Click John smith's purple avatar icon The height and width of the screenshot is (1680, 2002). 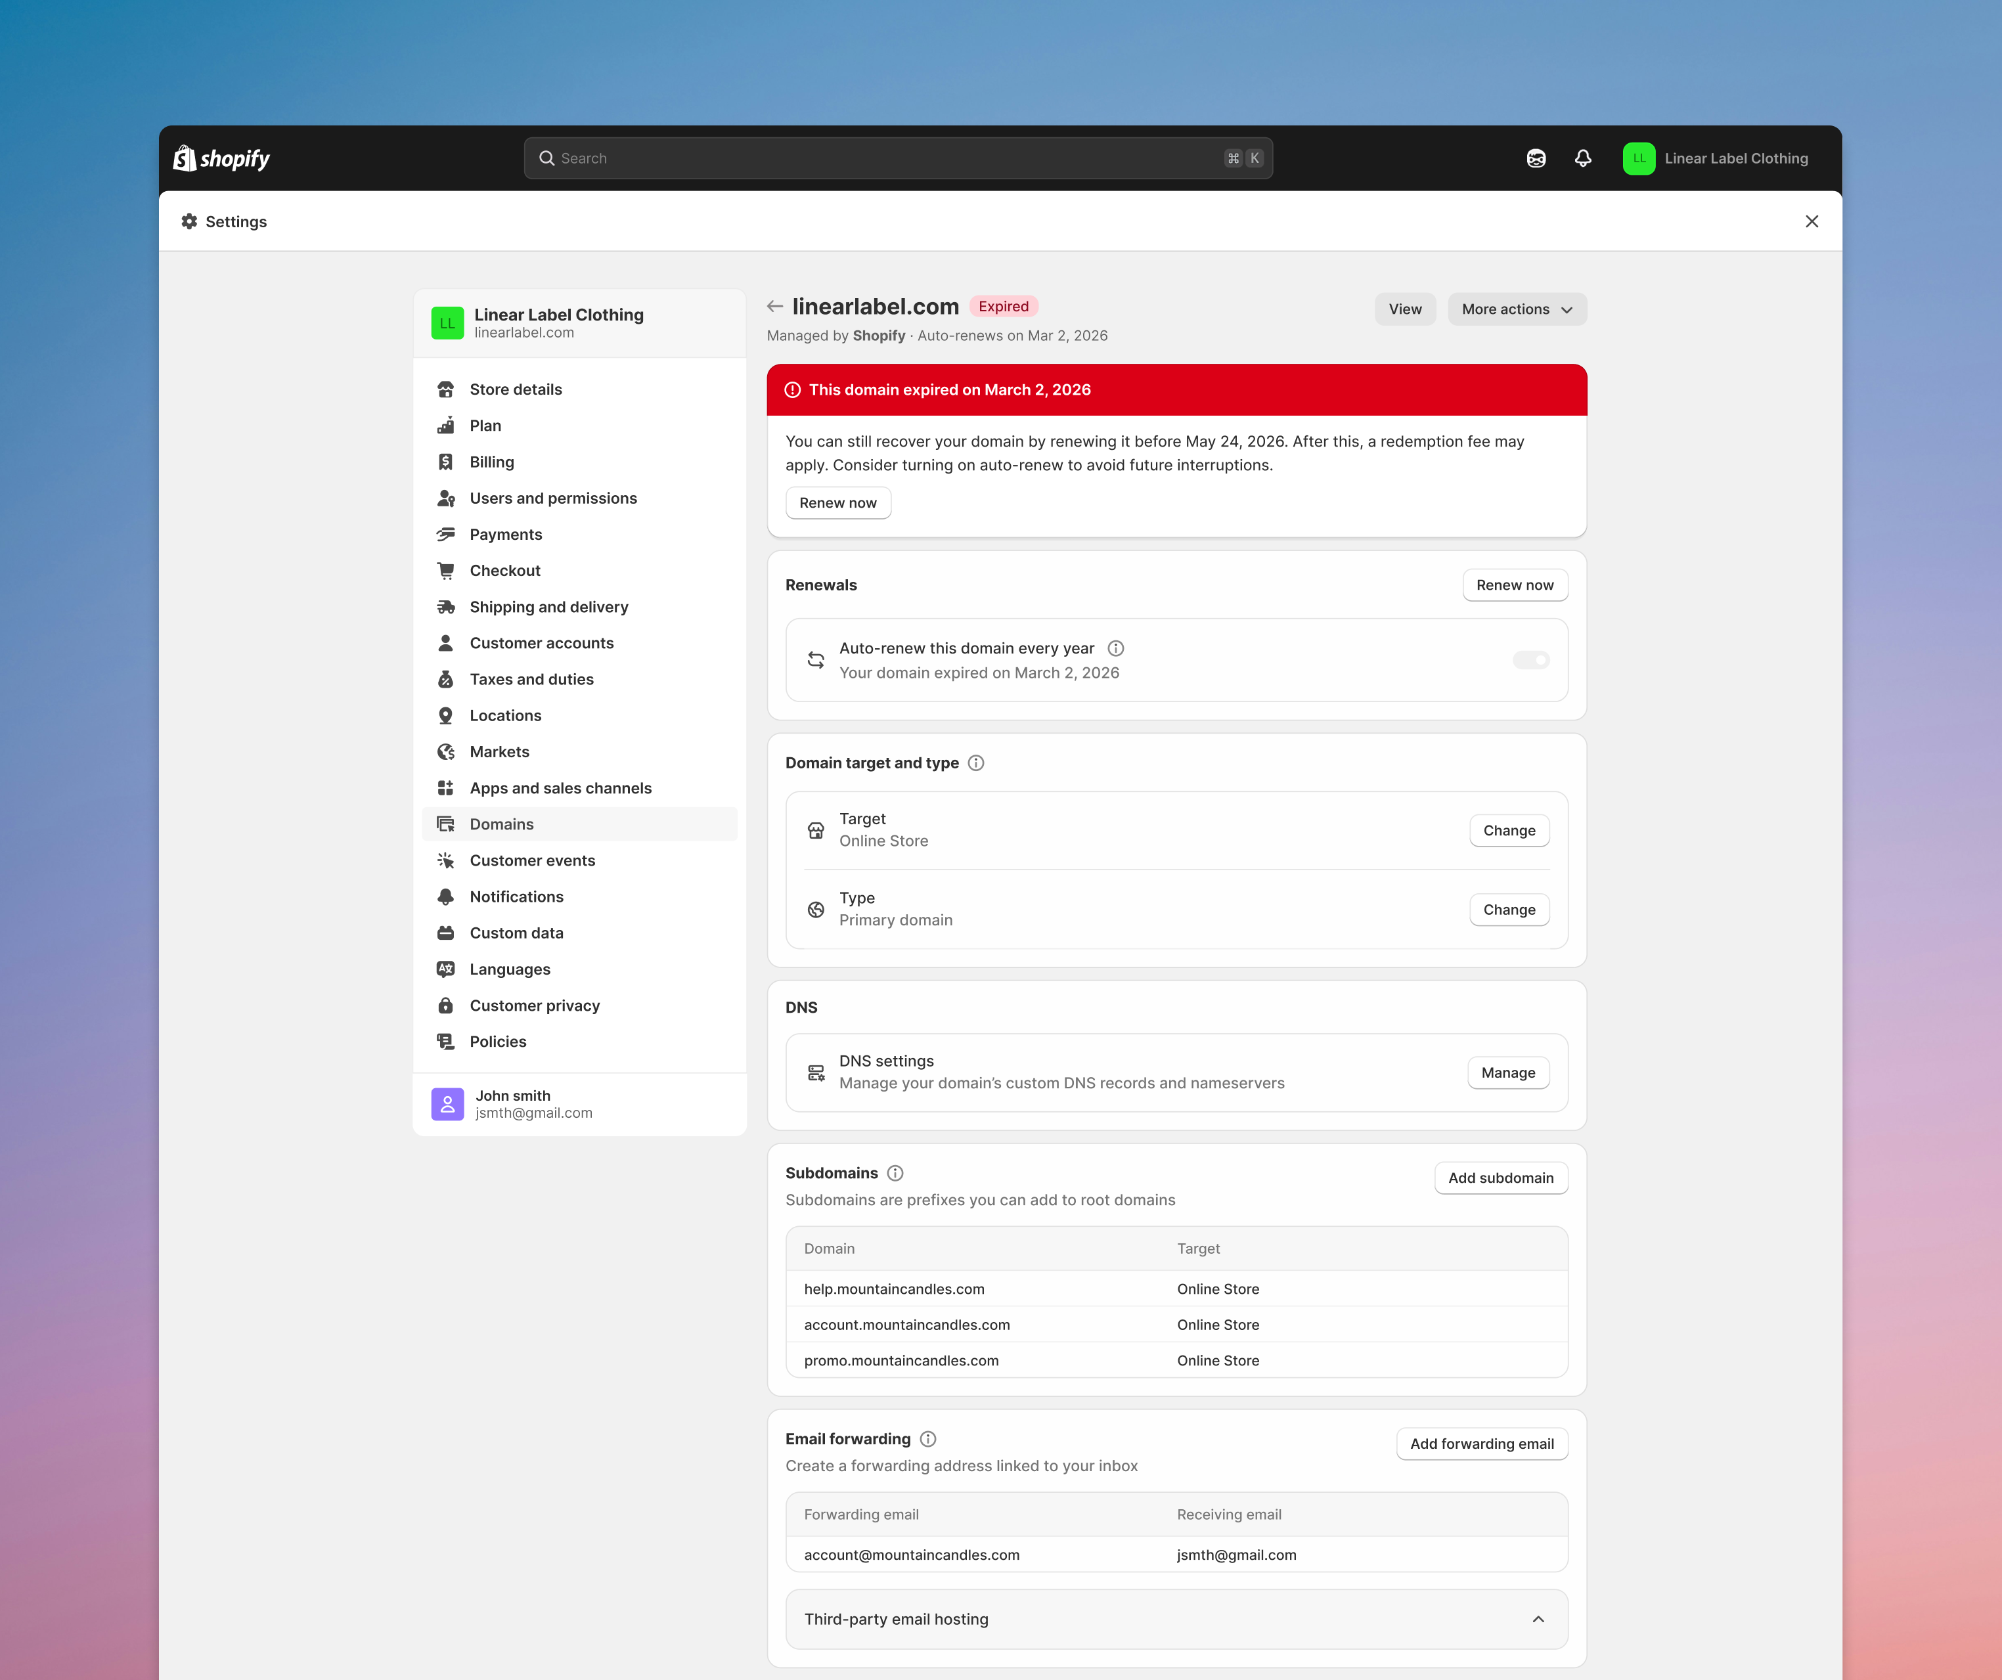[447, 1104]
